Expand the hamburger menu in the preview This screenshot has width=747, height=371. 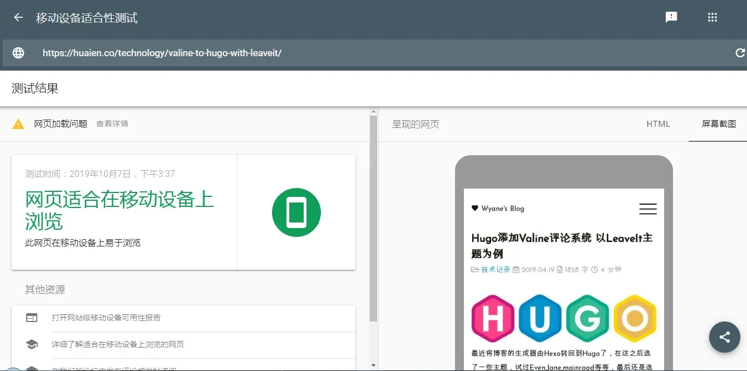[x=647, y=209]
